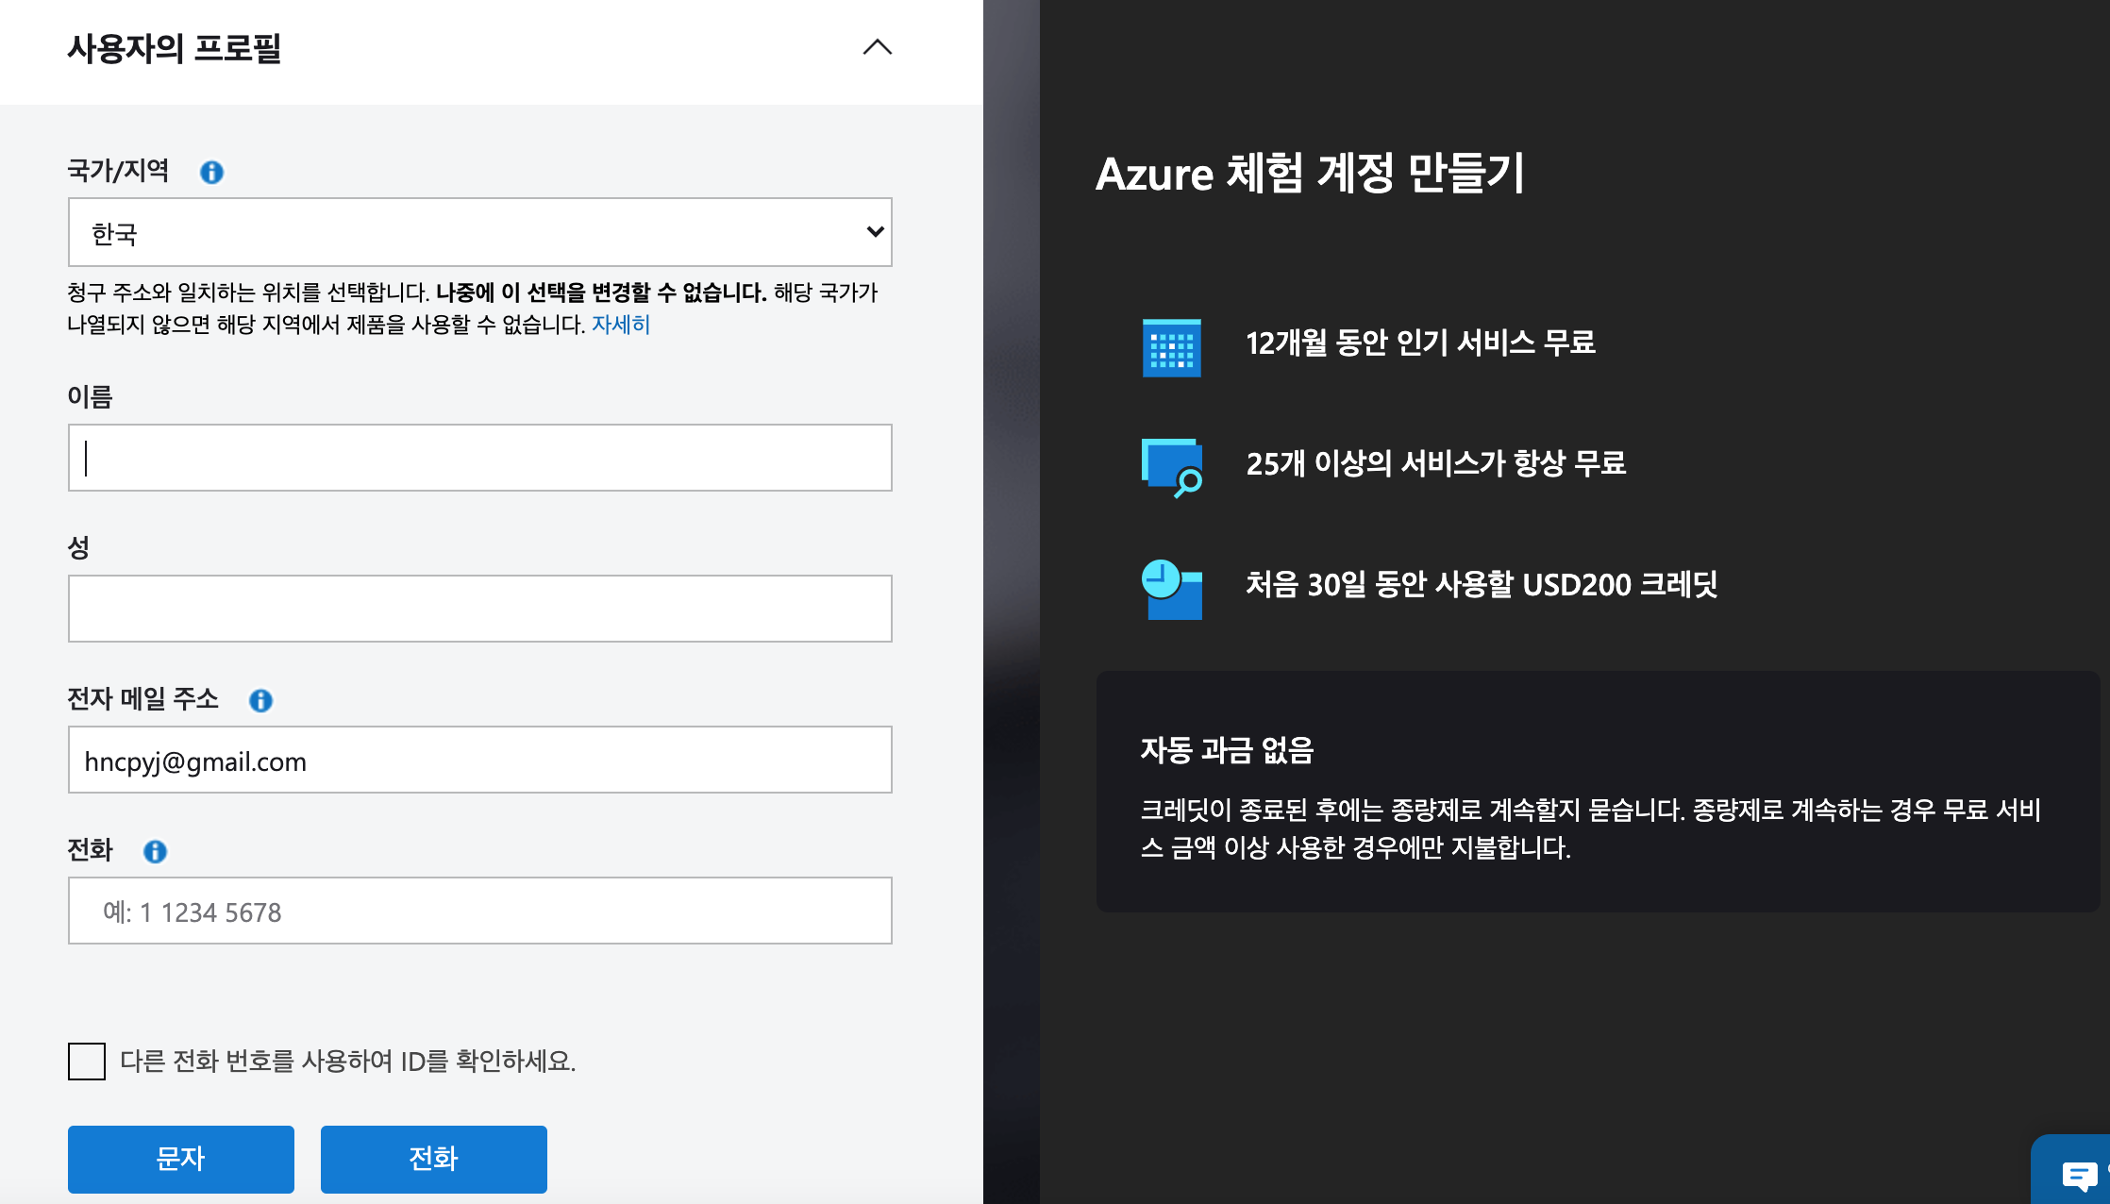Click the 사용자의 프로필 section header
Screen dimensions: 2110x1204
pos(175,47)
